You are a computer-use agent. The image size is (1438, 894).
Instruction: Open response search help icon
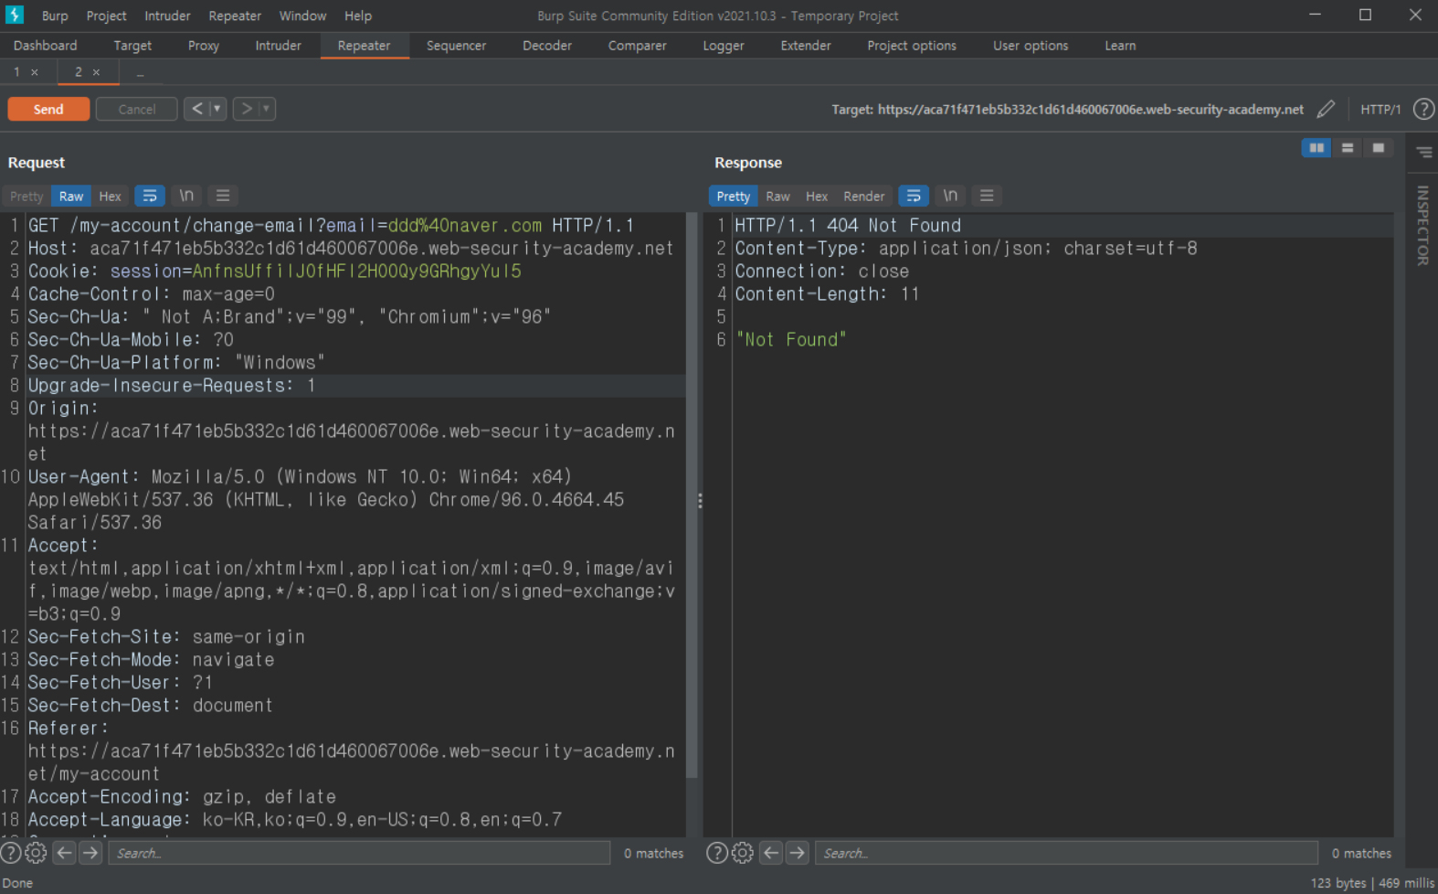pyautogui.click(x=718, y=853)
